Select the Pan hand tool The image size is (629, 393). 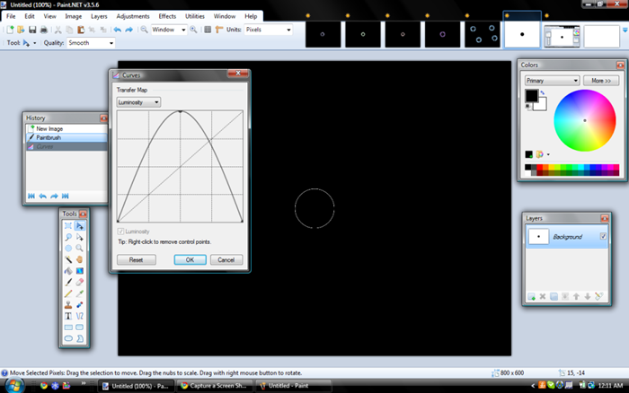tap(79, 259)
